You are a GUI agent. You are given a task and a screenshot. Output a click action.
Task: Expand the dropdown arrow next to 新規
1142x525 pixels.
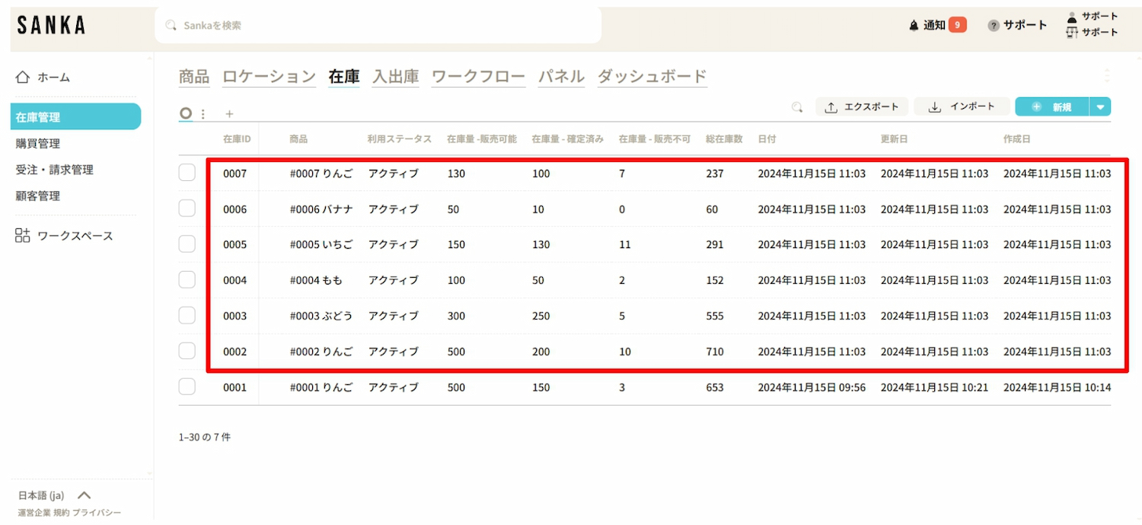point(1100,107)
